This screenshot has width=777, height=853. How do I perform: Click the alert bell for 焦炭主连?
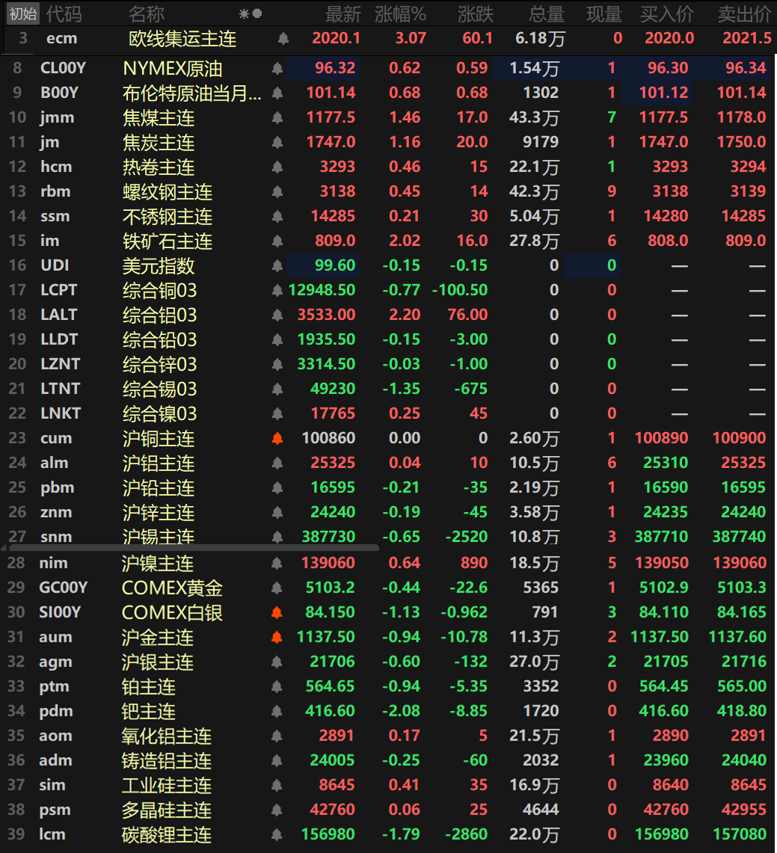(x=277, y=142)
